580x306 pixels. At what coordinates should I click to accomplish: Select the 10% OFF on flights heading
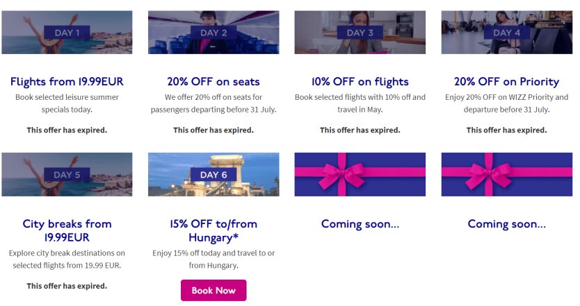360,82
